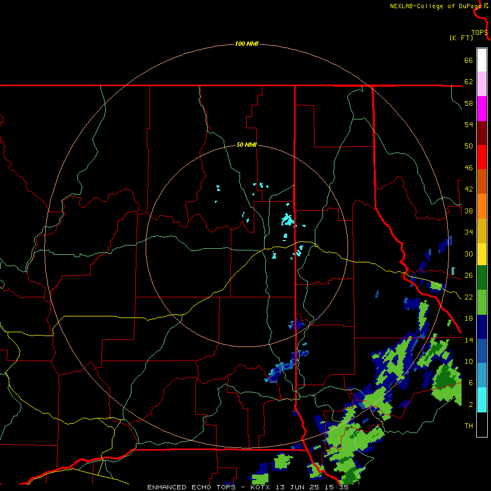The height and width of the screenshot is (491, 491).
Task: Click the 22 value on the scale
Action: (469, 297)
